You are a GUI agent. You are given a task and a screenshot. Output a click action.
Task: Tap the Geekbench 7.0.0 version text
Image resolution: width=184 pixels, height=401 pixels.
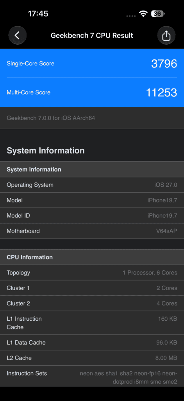click(x=51, y=118)
